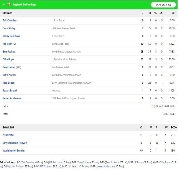Click the 'Fall of wickets:' label
179x172 pixels.
(8, 162)
